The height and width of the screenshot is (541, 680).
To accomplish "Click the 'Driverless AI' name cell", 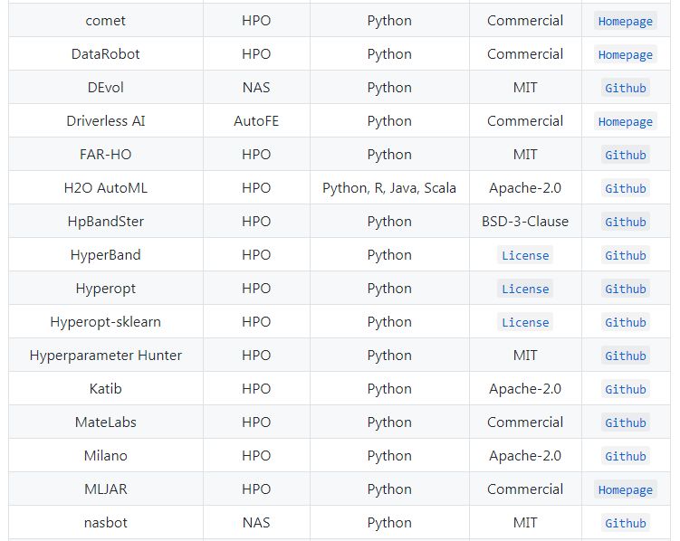I will (x=105, y=121).
